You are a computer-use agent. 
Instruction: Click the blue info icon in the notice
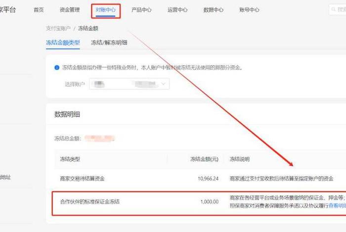57,68
